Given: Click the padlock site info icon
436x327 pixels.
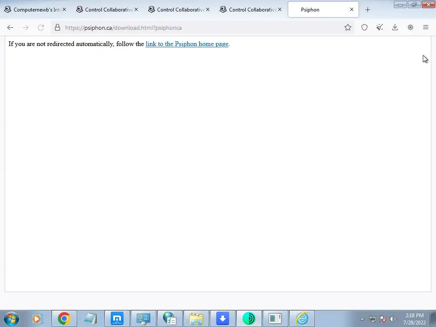Looking at the screenshot, I should click(x=57, y=28).
